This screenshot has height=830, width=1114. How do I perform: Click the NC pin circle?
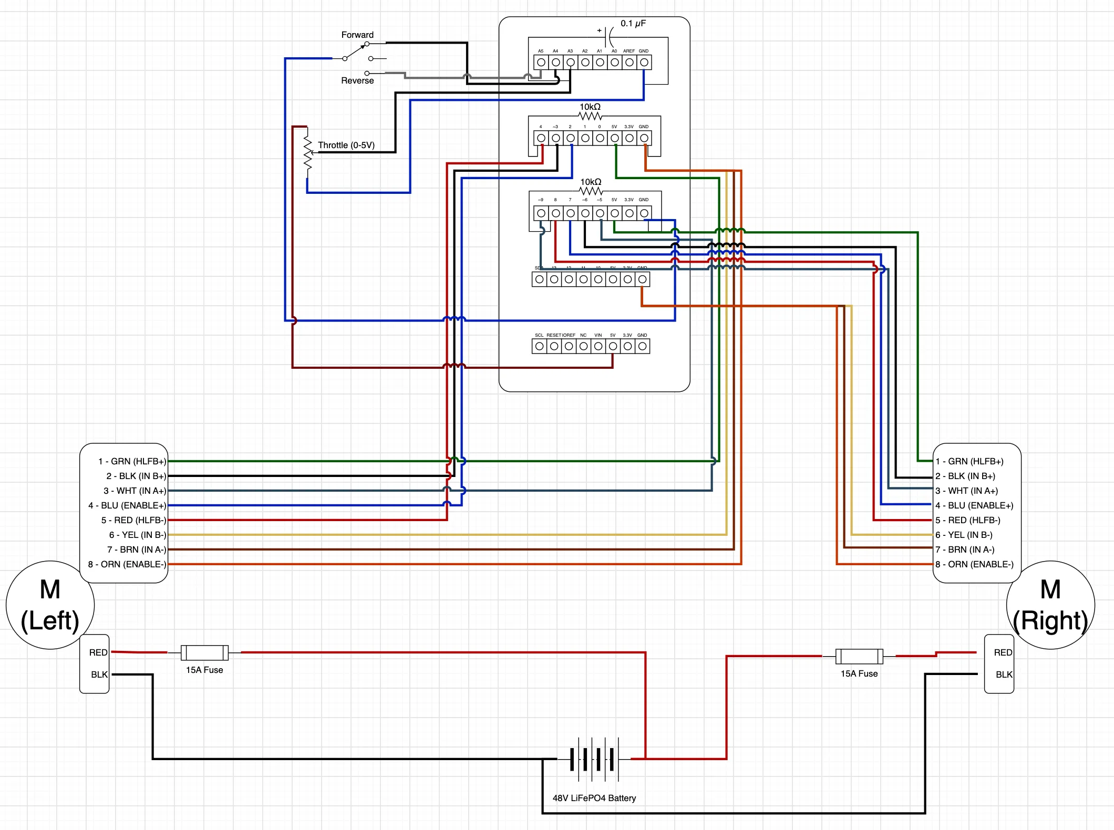point(583,346)
